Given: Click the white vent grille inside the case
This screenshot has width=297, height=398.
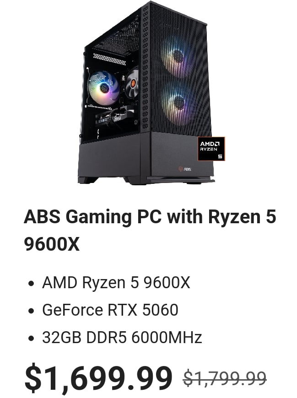Looking at the screenshot, I should (x=110, y=59).
